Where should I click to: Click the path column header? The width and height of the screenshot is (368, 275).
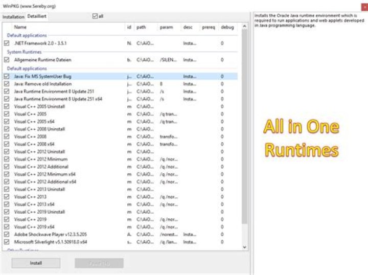[x=141, y=27]
